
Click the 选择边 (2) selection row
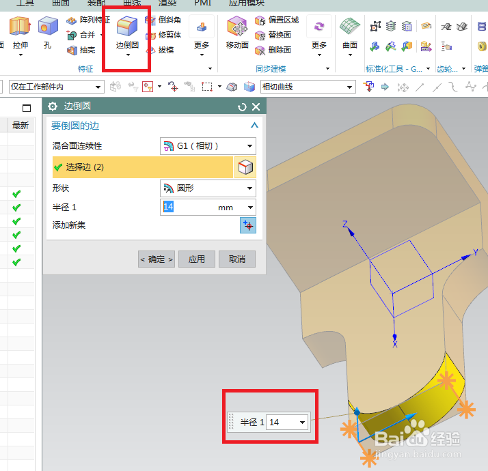tap(143, 167)
